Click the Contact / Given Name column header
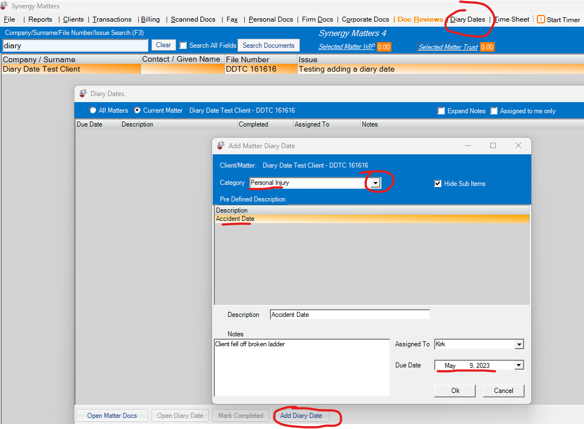 point(183,59)
